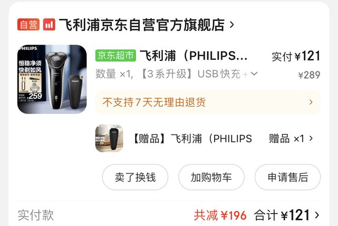Screen dimensions: 338x226
Task: Click the 【赠品】飞利浦 gift item name
Action: pos(192,139)
